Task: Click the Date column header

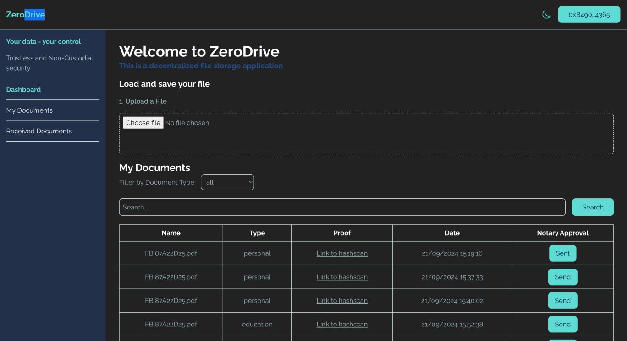Action: point(452,233)
